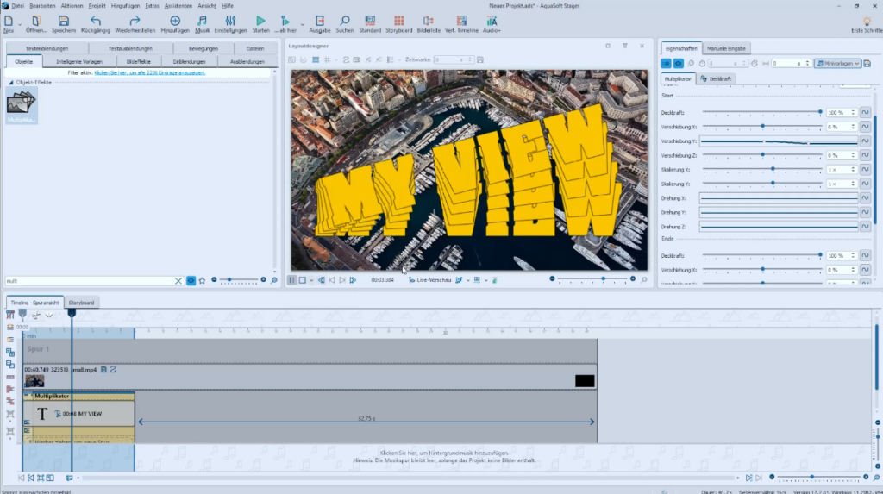Toggle the favorites star filter

click(x=202, y=280)
